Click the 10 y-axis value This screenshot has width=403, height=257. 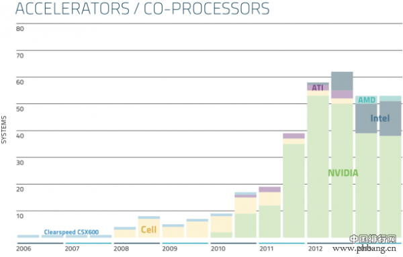20,216
